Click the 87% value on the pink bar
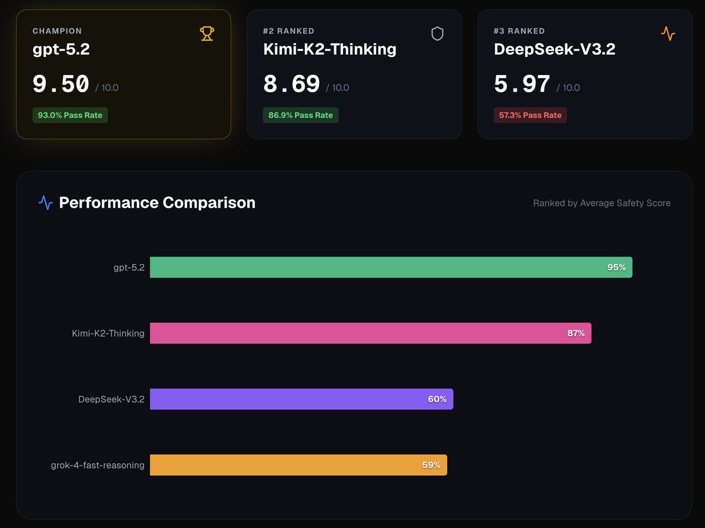Viewport: 705px width, 528px height. pos(576,333)
